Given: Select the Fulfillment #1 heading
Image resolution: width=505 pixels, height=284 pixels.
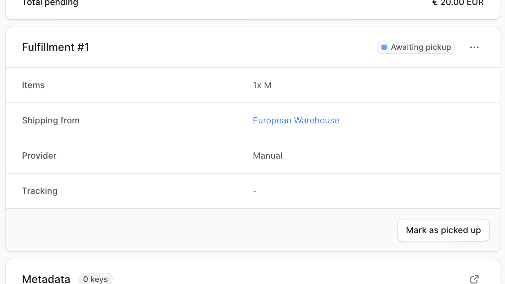Looking at the screenshot, I should (x=55, y=47).
